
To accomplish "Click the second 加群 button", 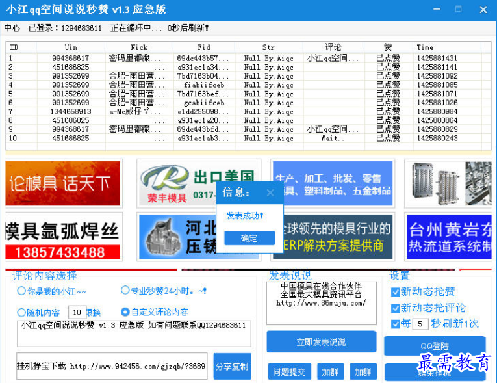I will pos(363,371).
